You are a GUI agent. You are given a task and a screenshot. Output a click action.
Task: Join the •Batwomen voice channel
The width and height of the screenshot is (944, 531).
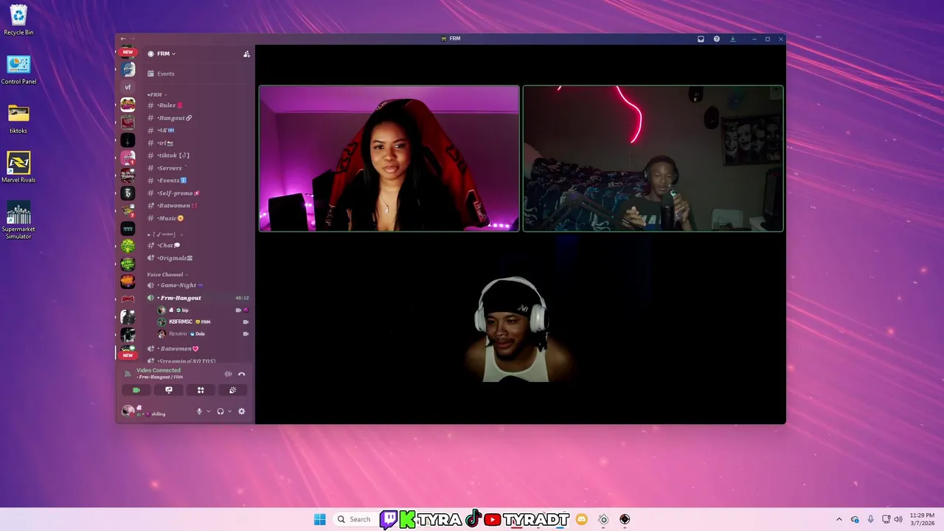(198, 349)
